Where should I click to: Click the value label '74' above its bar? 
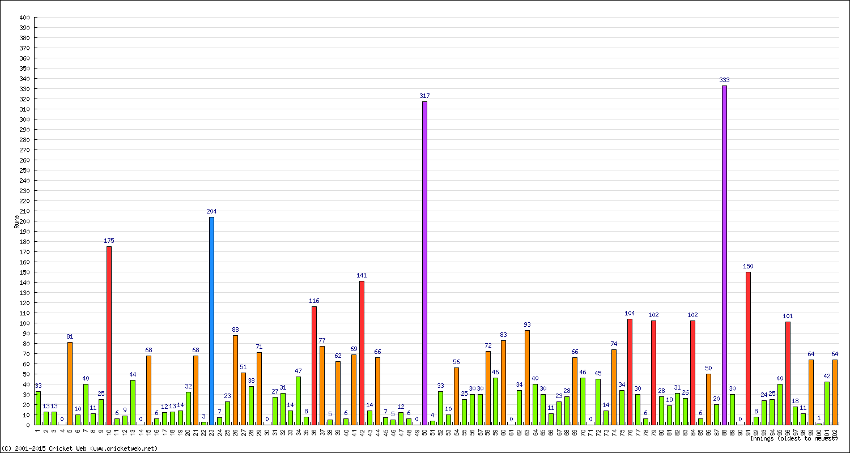click(x=614, y=344)
